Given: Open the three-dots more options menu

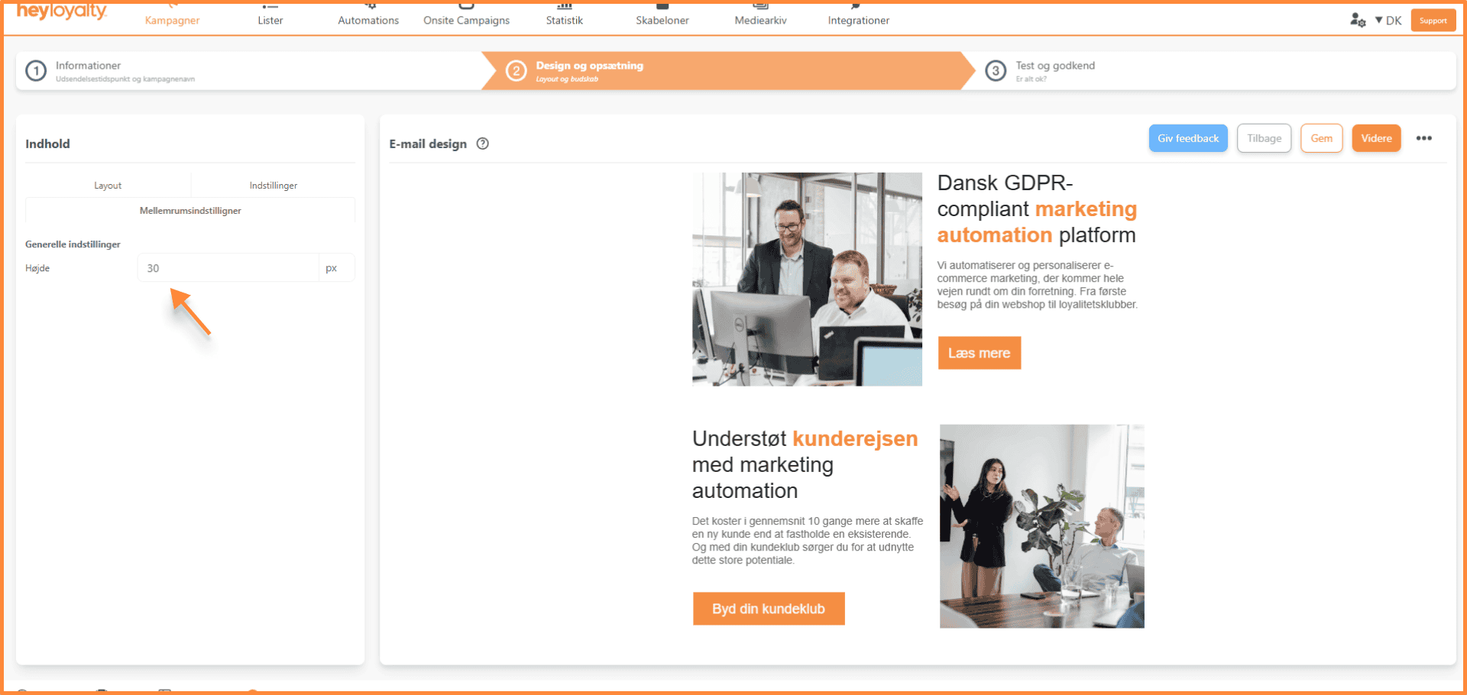Looking at the screenshot, I should click(x=1424, y=138).
